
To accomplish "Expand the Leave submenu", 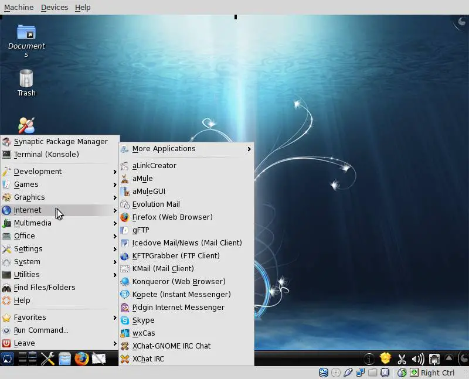I will point(60,343).
